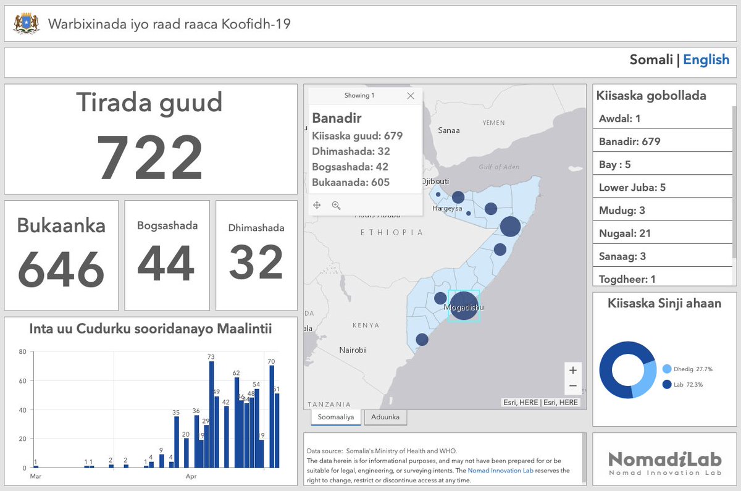Click the daily chart title Inta uu Cudurku

(151, 329)
